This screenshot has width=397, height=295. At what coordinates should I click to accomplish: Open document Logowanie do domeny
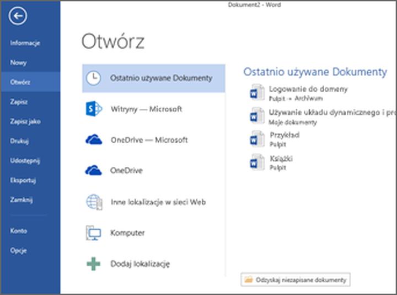[x=308, y=89]
